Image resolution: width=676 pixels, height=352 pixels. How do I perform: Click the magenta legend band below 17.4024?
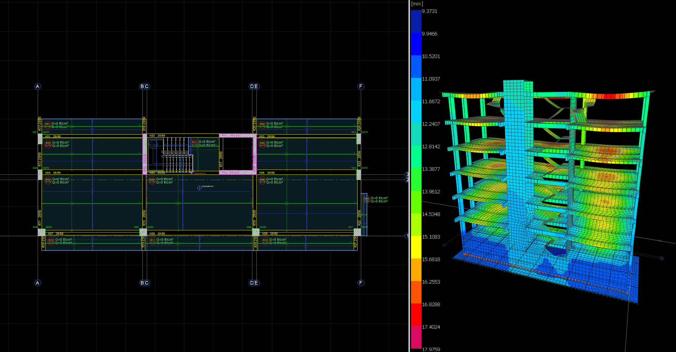(416, 337)
